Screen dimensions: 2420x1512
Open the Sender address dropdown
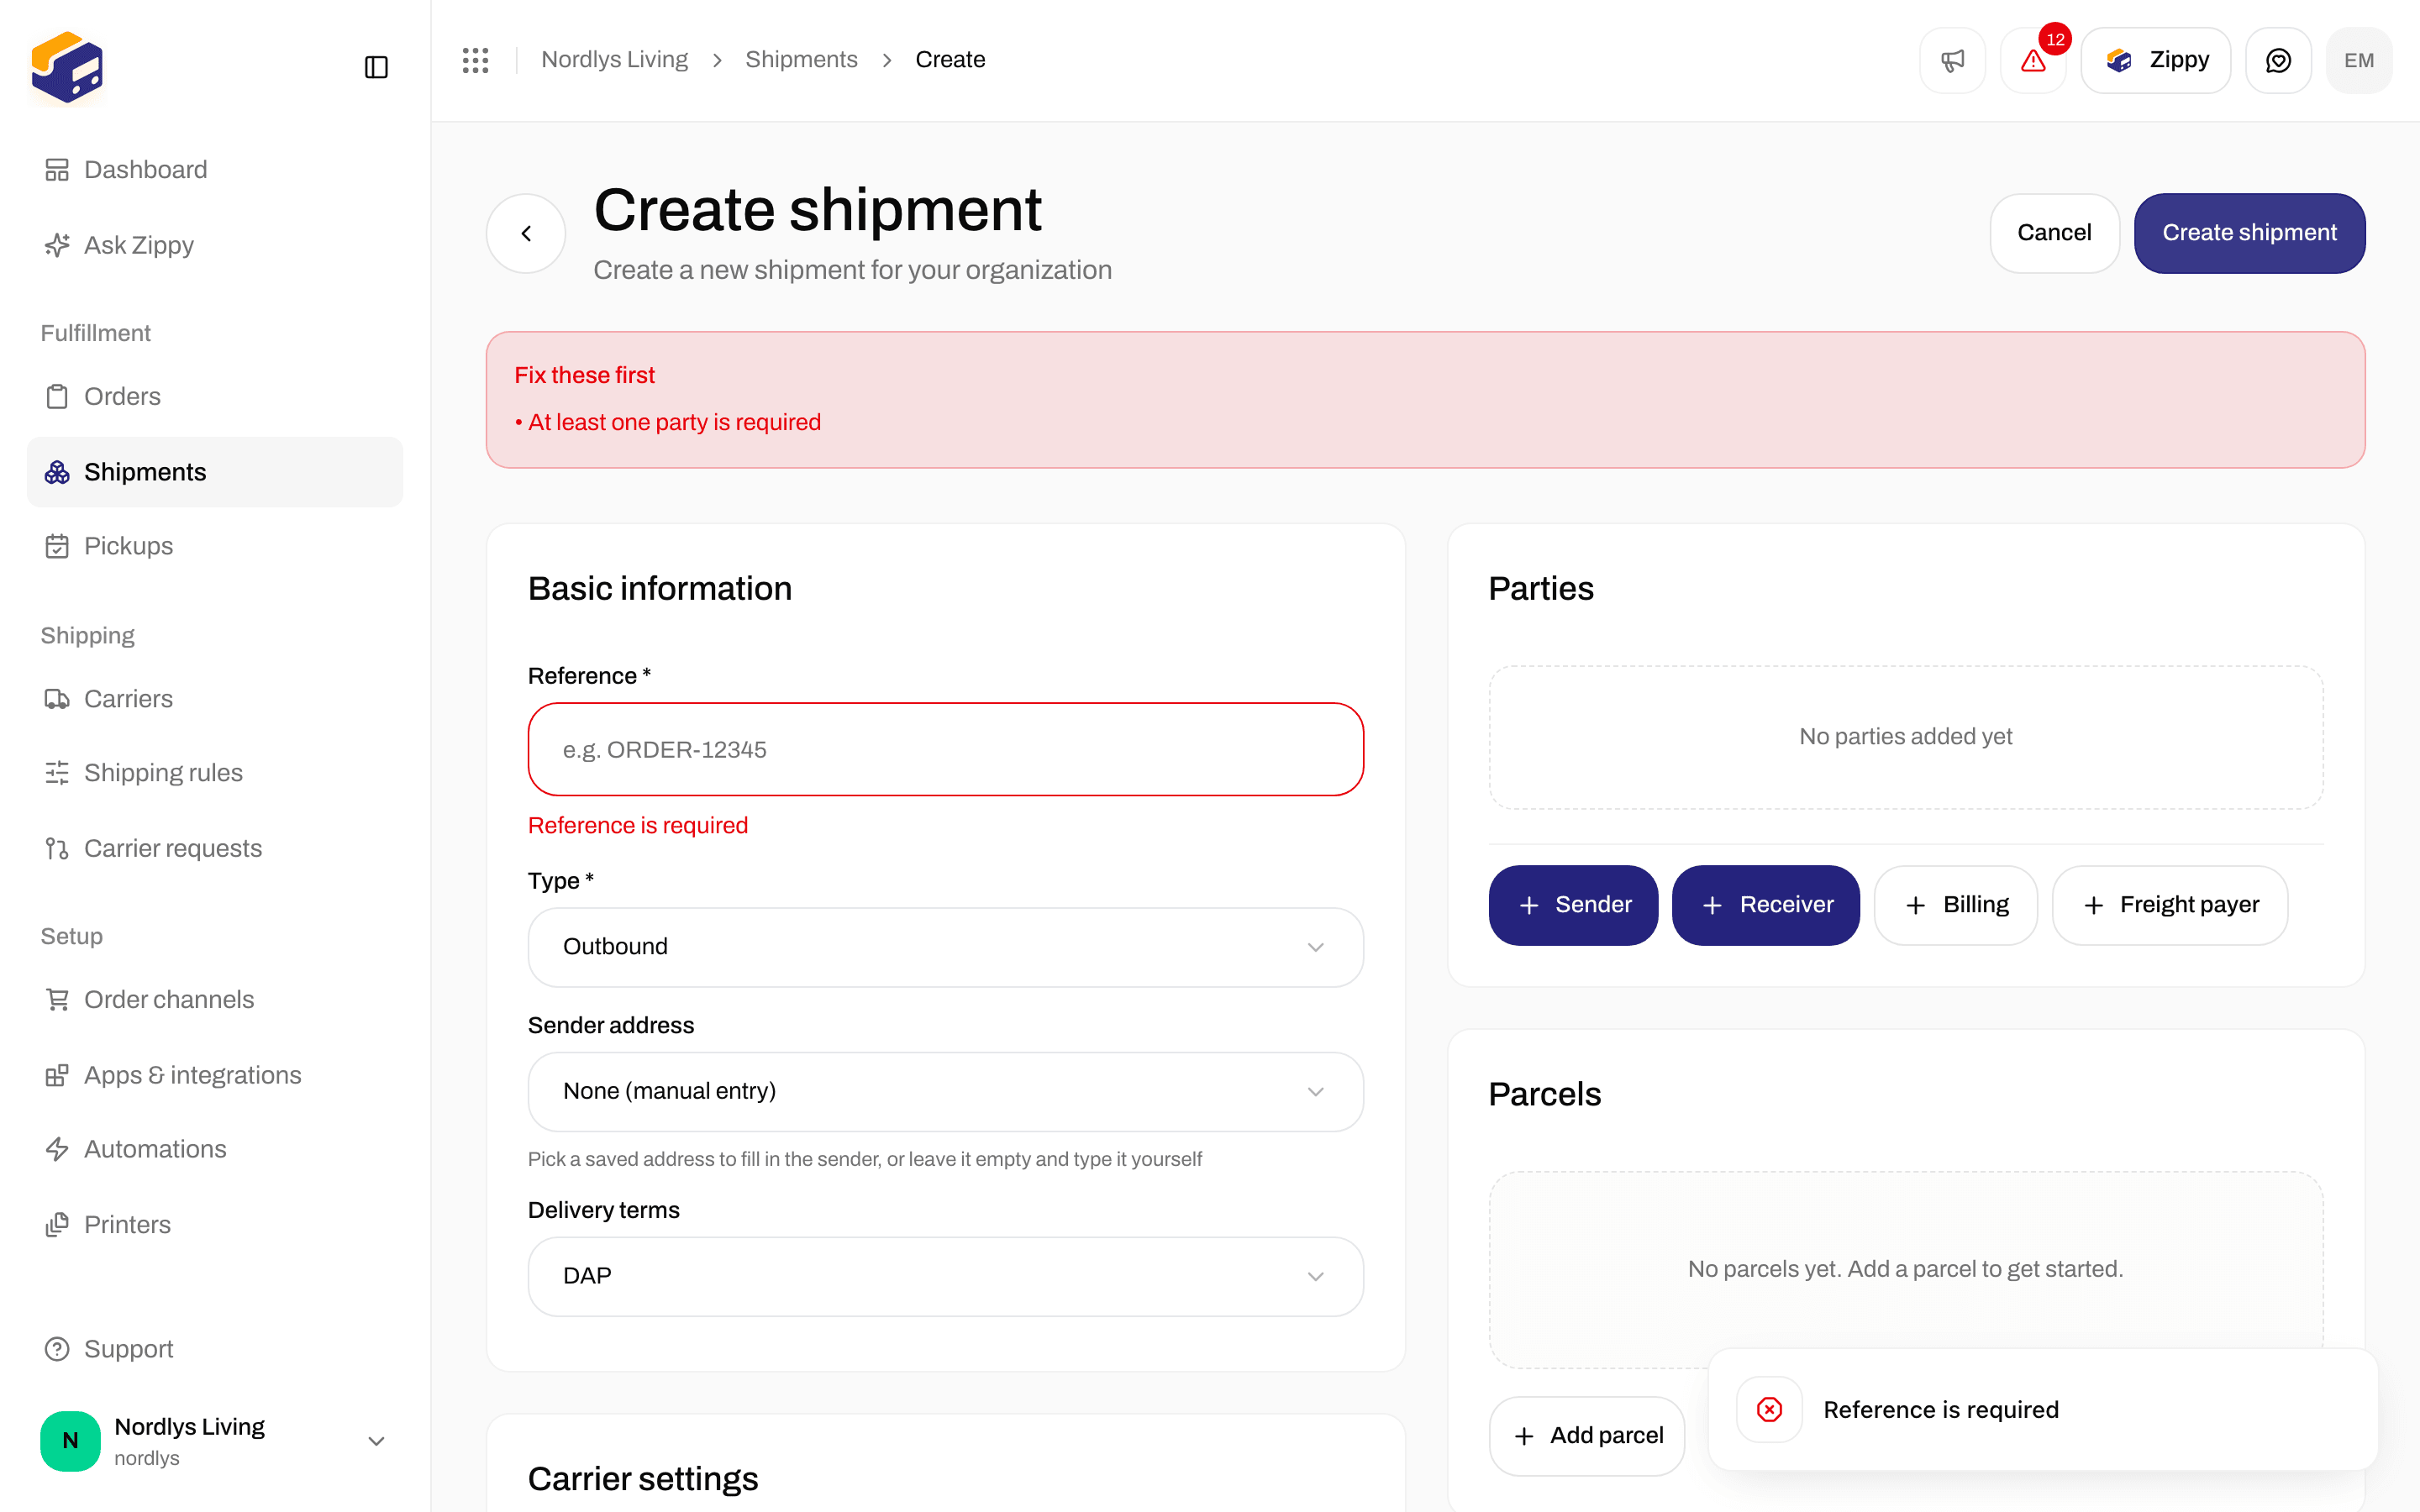click(945, 1092)
